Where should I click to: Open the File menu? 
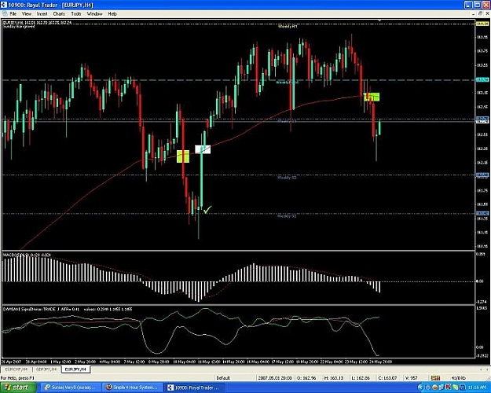tap(13, 14)
